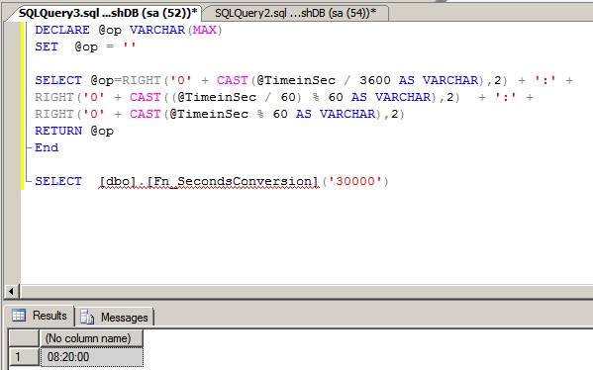
Task: Open the Messages tab
Action: coord(116,317)
